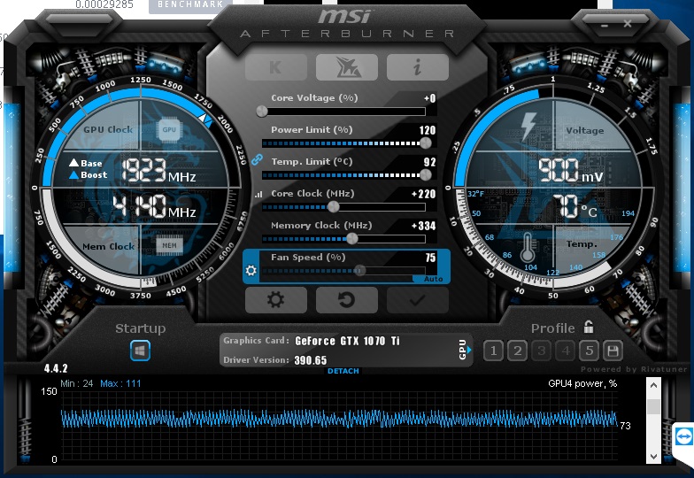Click the 4140 MHz memory clock reading
The image size is (694, 478).
coord(154,207)
